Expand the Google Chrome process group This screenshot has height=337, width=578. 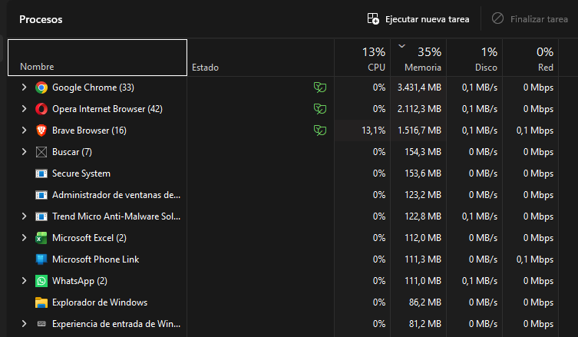click(24, 88)
